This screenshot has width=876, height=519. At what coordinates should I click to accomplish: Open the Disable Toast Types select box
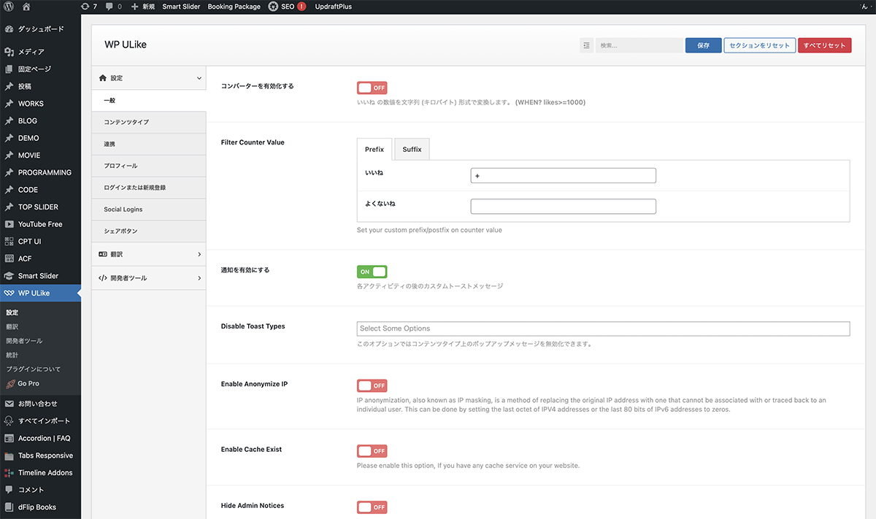point(603,328)
